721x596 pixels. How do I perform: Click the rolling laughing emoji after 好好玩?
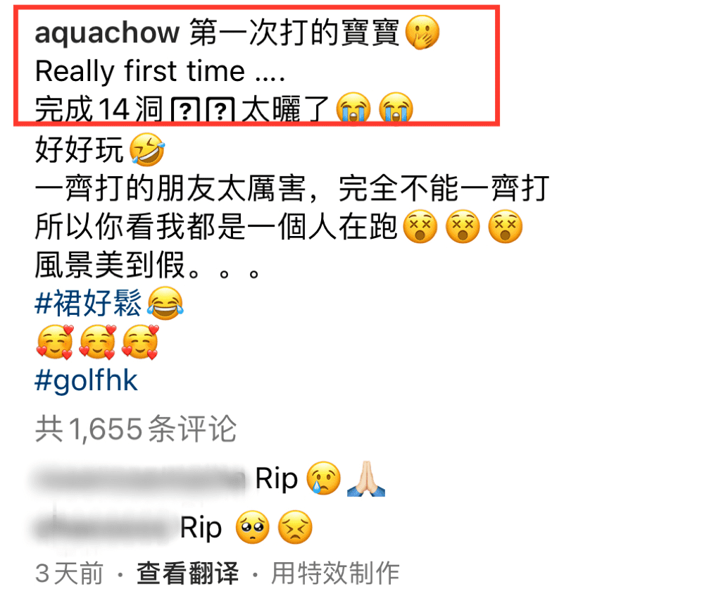click(147, 149)
